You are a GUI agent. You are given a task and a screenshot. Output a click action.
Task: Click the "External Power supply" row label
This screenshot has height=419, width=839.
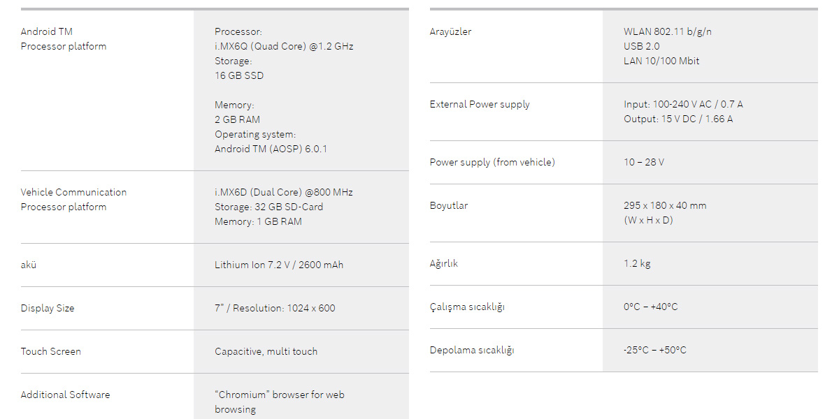pos(480,104)
